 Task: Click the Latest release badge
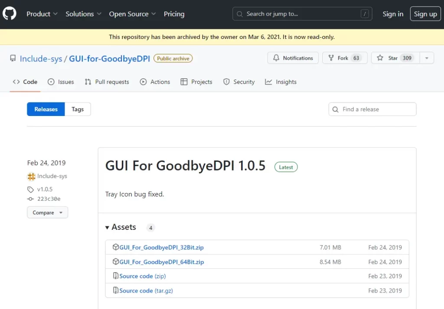(x=286, y=167)
